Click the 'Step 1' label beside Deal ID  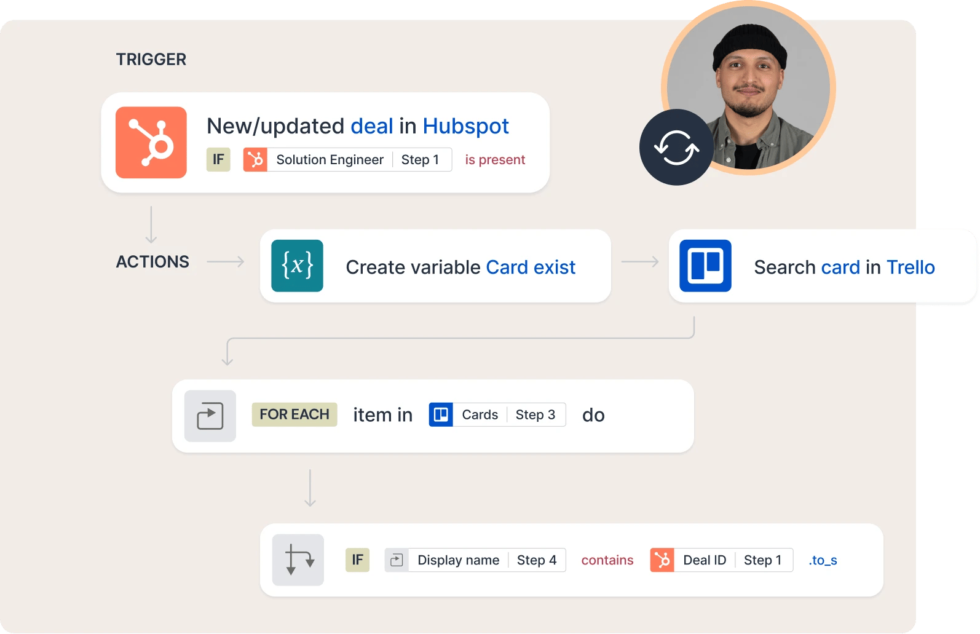pyautogui.click(x=762, y=560)
